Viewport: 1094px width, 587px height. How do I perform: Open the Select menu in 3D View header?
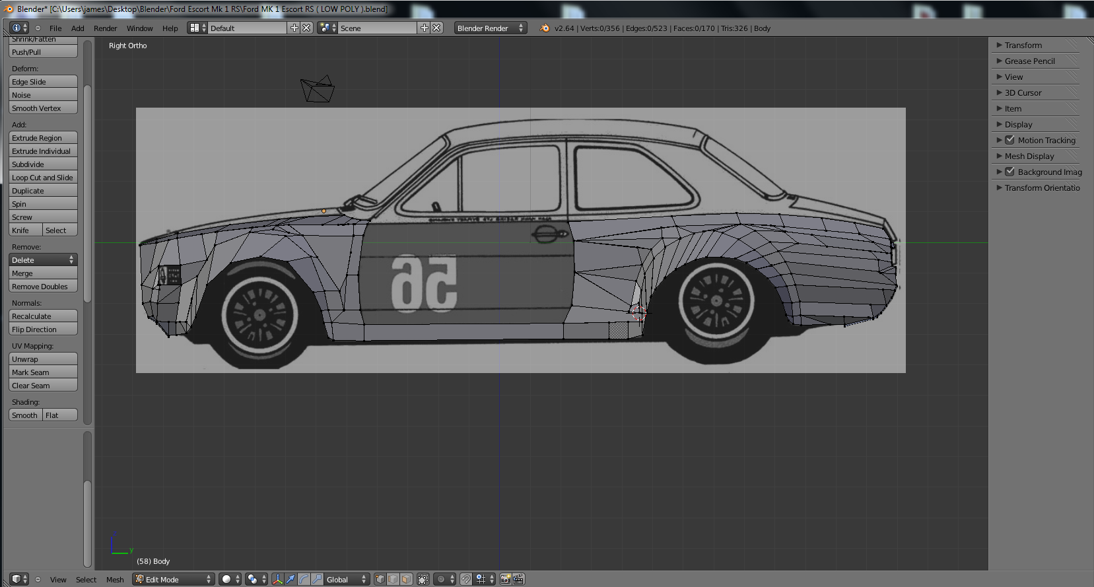tap(86, 580)
